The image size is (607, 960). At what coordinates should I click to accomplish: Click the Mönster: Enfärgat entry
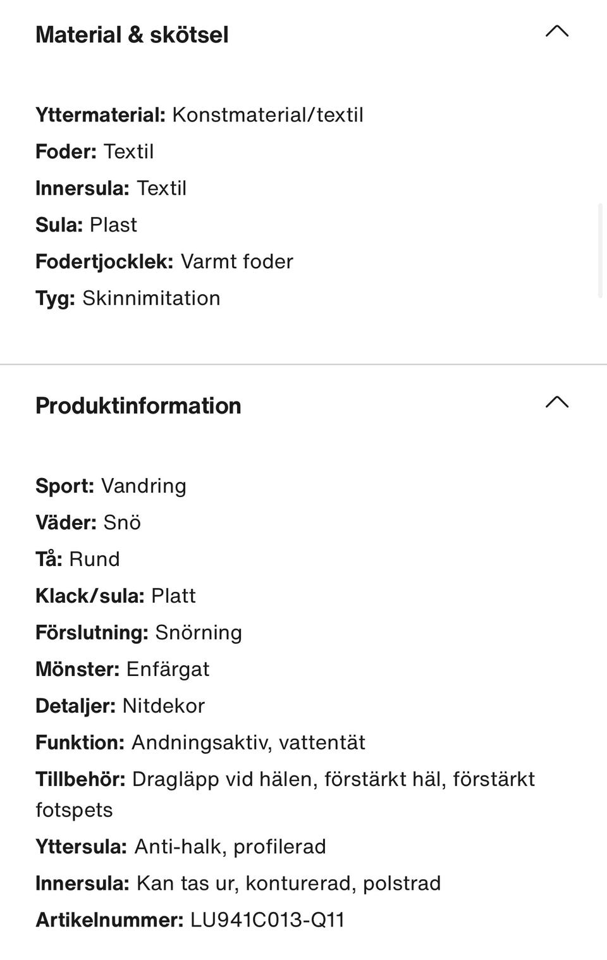pyautogui.click(x=122, y=670)
